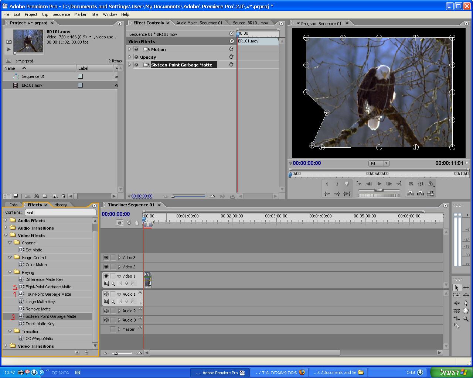Click the Play button in Program monitor
This screenshot has width=473, height=378.
379,183
